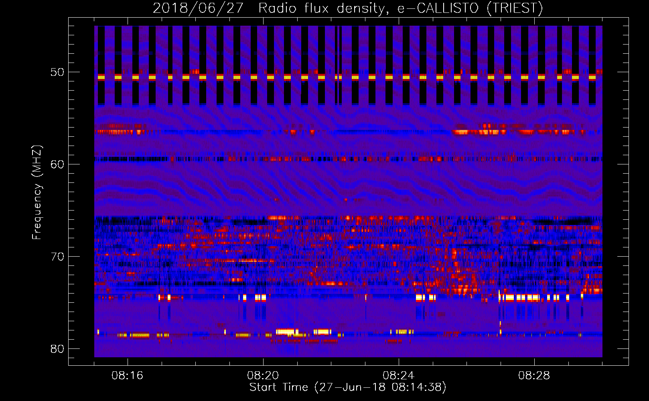Click the 08:20 time tick label
The image size is (649, 401).
263,376
